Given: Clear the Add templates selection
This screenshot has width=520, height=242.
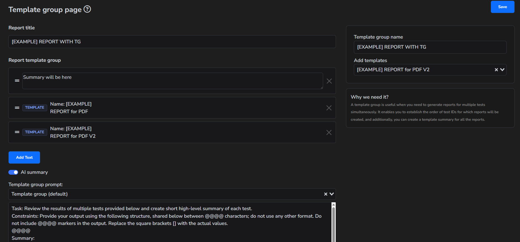Looking at the screenshot, I should click(x=496, y=70).
